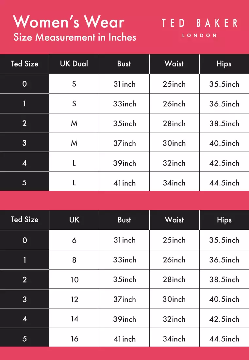This screenshot has width=249, height=360.
Task: Click the S cell for Ted Size 0
Action: 74,84
